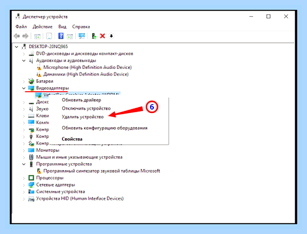Click the Процессоры processor icon
Viewport: 307px width, 234px height.
(x=31, y=178)
